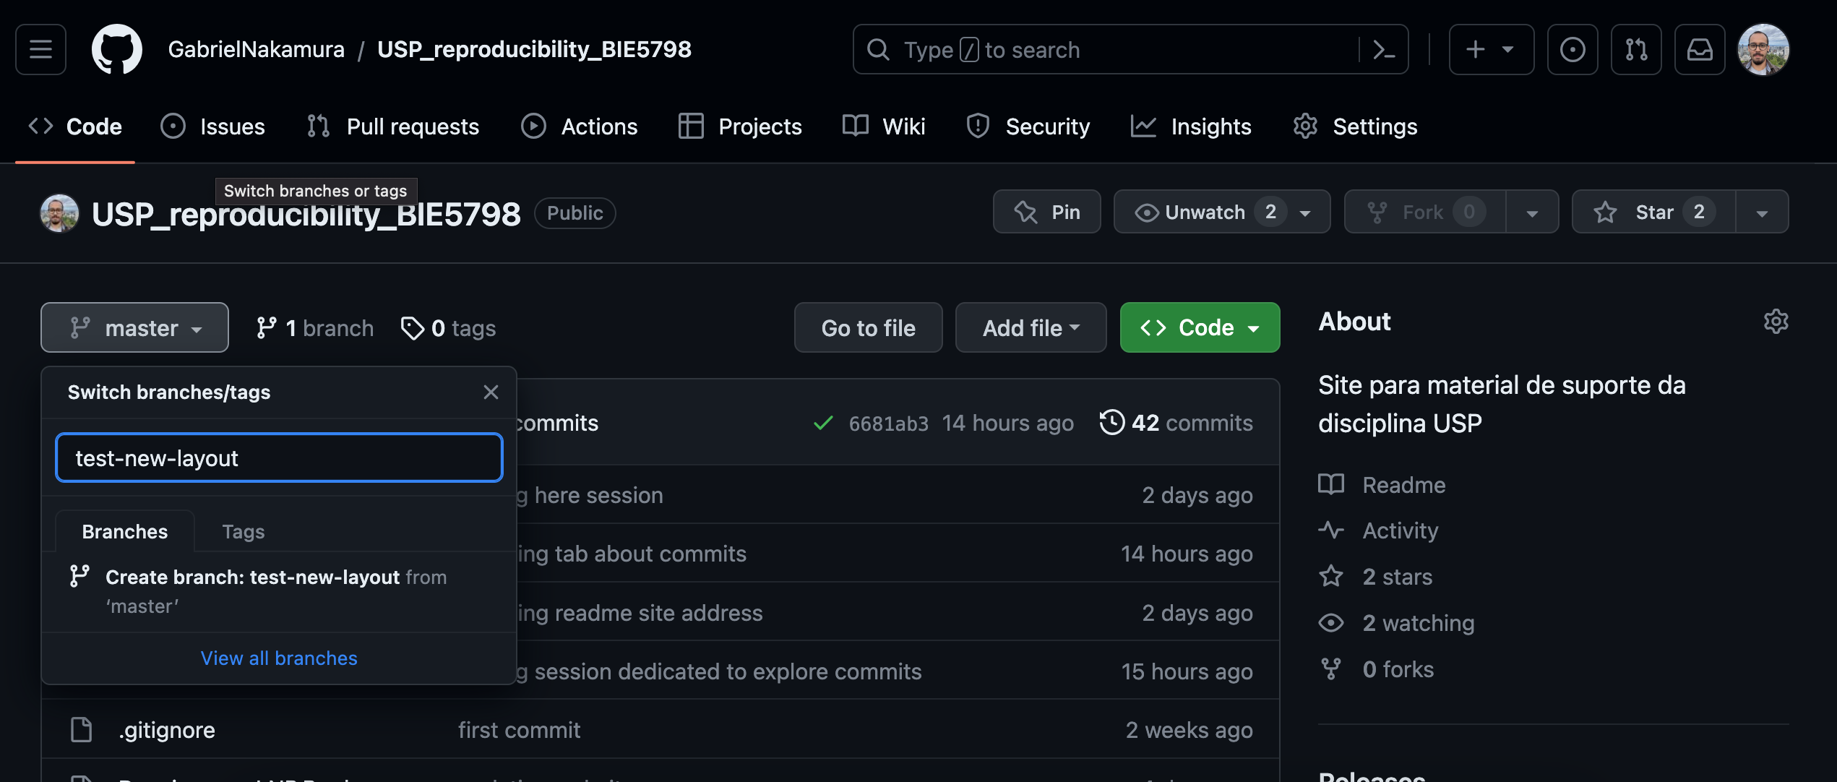Click 'adding tab about commits' commit message

[632, 554]
